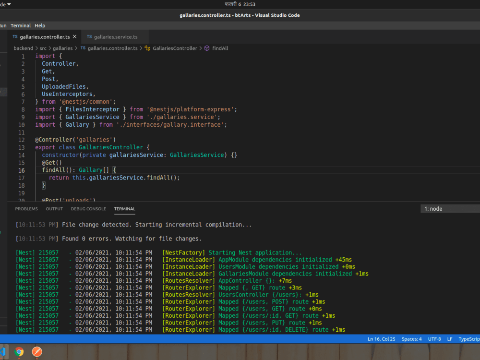This screenshot has height=360, width=480.
Task: Close the gallaries.controller.ts tab
Action: (x=75, y=37)
